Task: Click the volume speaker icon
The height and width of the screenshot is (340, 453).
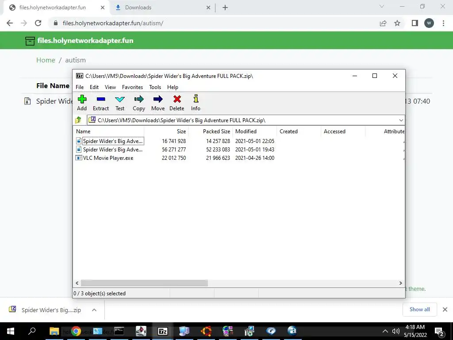Action: pos(395,331)
